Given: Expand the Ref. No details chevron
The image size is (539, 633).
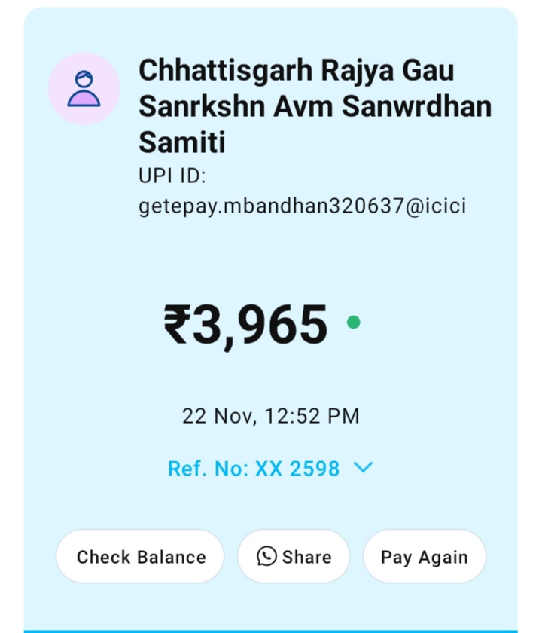Looking at the screenshot, I should tap(363, 468).
